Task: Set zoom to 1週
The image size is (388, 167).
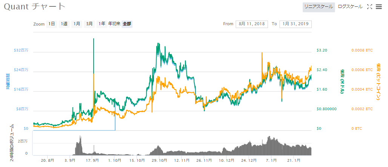Action: point(64,24)
